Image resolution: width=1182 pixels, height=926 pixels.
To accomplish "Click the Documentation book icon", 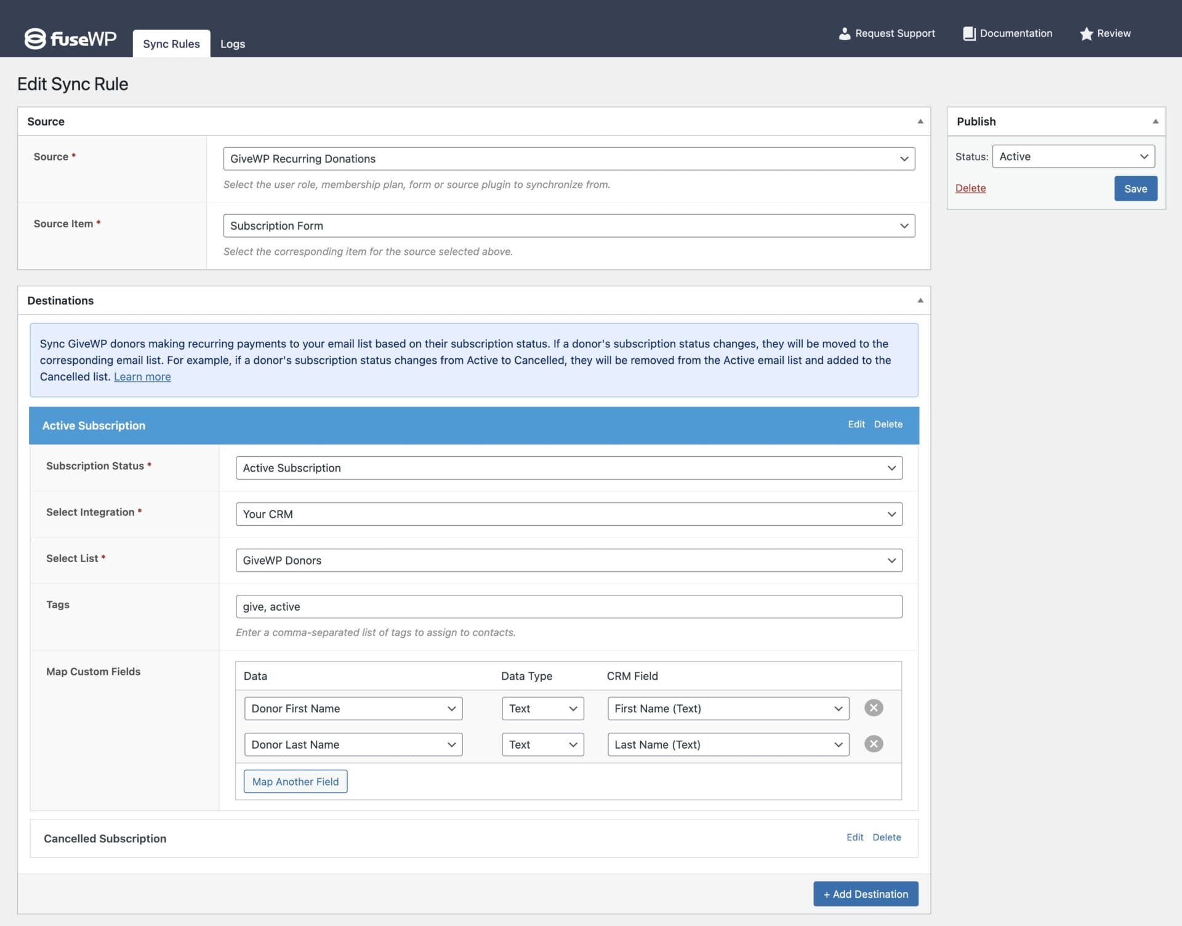I will 969,34.
